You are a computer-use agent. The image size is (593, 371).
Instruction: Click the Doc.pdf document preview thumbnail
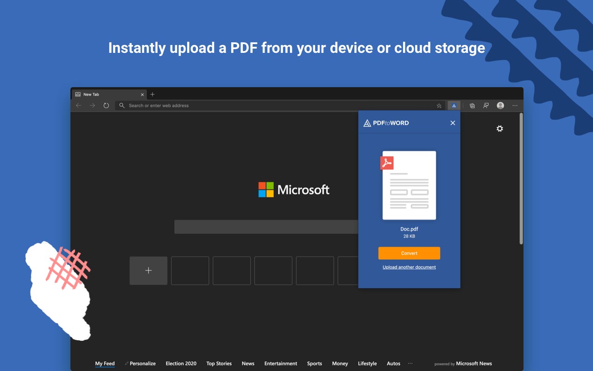click(x=409, y=185)
